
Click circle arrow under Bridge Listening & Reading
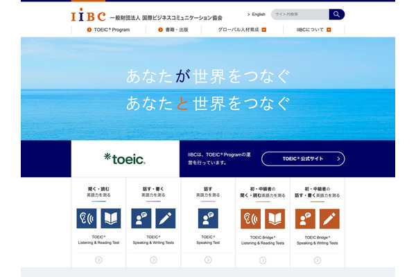coord(263,260)
